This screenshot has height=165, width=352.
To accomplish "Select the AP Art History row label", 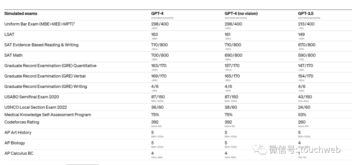I will pos(18,133).
